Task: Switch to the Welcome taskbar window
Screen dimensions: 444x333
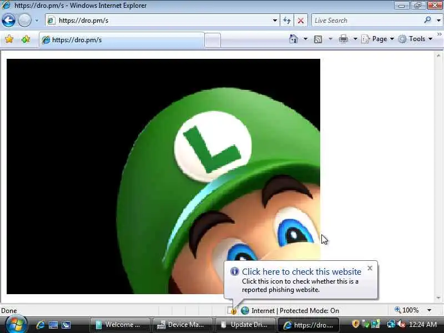Action: point(120,325)
